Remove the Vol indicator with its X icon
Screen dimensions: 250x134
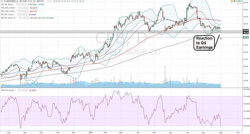point(26,5)
